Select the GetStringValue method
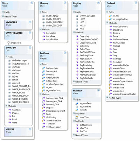Image resolution: width=140 pixels, height=141 pixels. pyautogui.click(x=86, y=56)
